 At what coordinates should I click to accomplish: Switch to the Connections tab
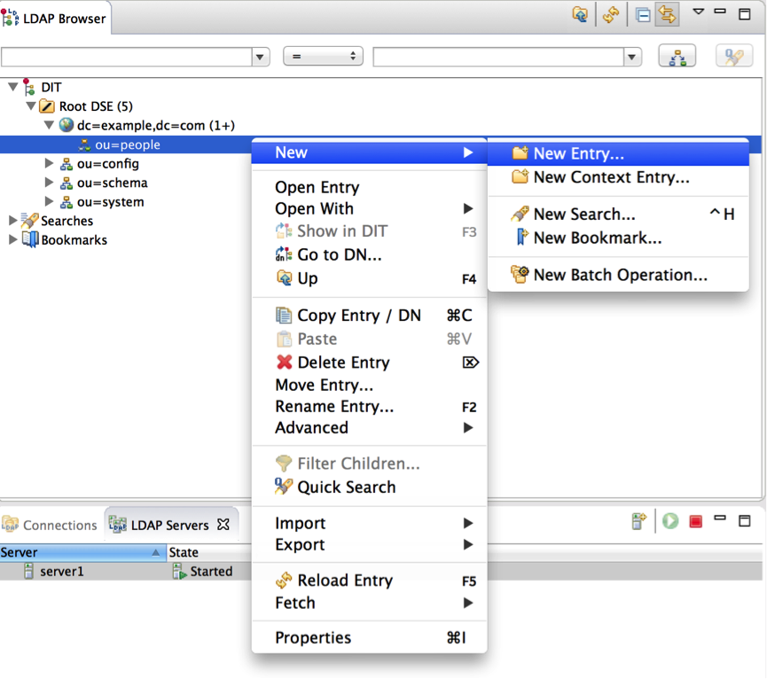tap(51, 524)
